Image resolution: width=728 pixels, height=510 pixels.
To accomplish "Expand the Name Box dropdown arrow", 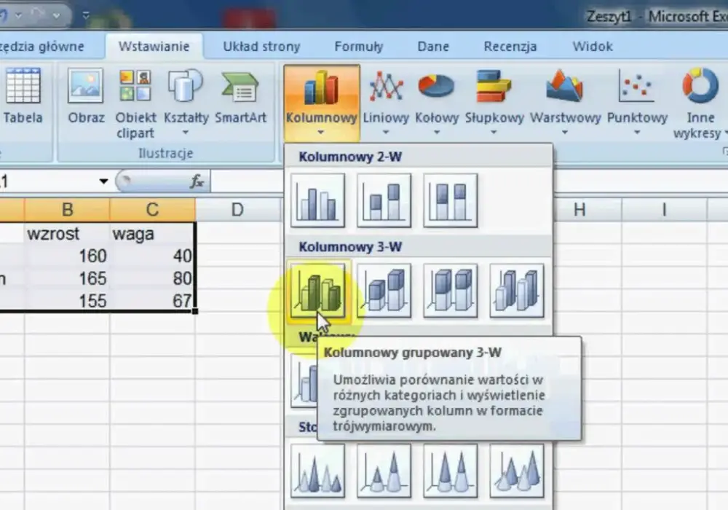I will click(x=103, y=181).
